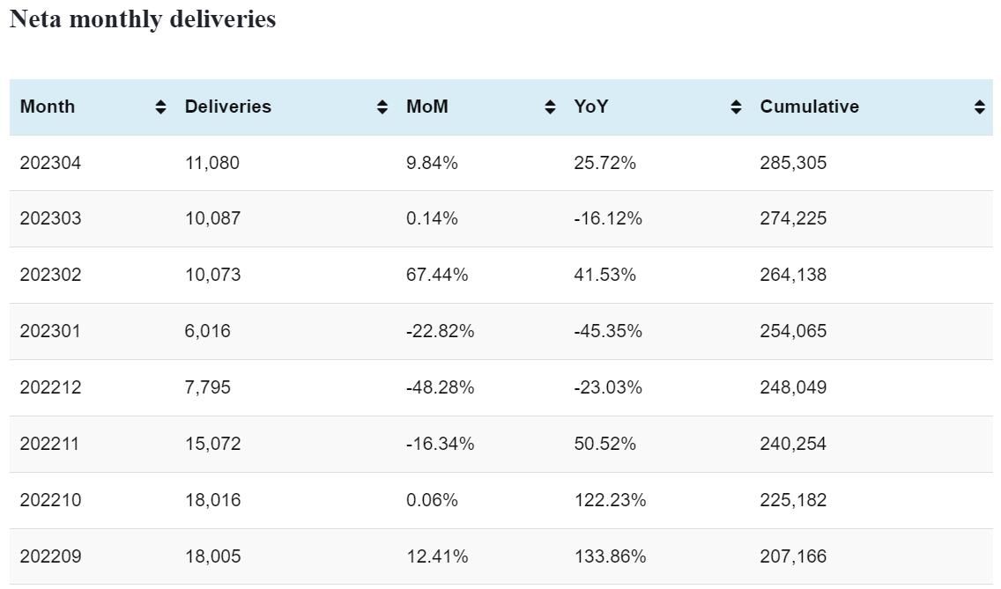Click the Neta monthly deliveries heading
Image resolution: width=1001 pixels, height=589 pixels.
tap(143, 19)
